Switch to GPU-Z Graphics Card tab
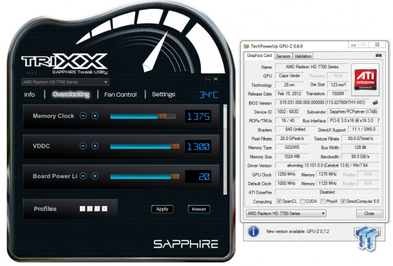The height and width of the screenshot is (266, 393). 259,55
